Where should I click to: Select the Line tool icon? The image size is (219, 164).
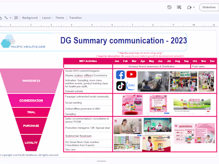pos(6,18)
